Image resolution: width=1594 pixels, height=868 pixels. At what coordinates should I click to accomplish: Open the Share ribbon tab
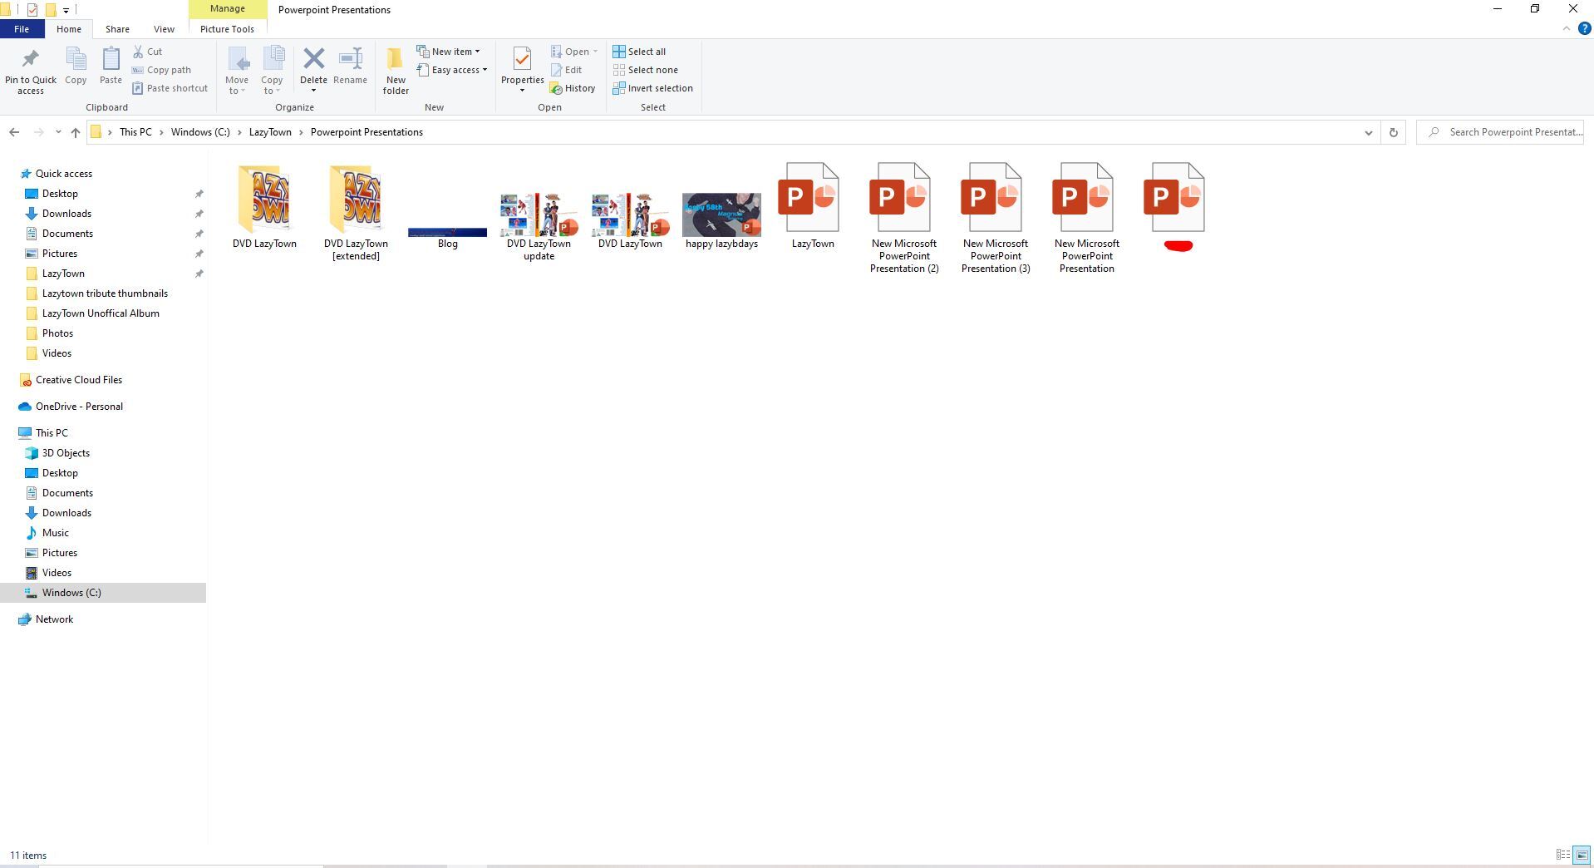pos(117,29)
